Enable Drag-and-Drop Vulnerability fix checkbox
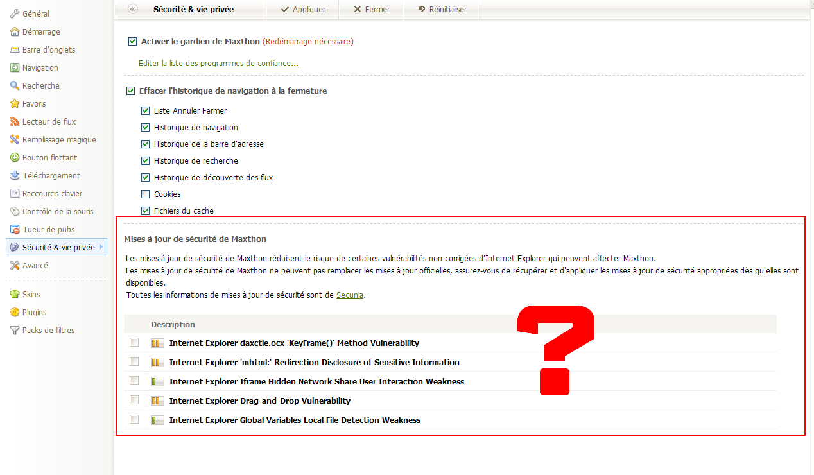This screenshot has height=475, width=814. point(134,401)
